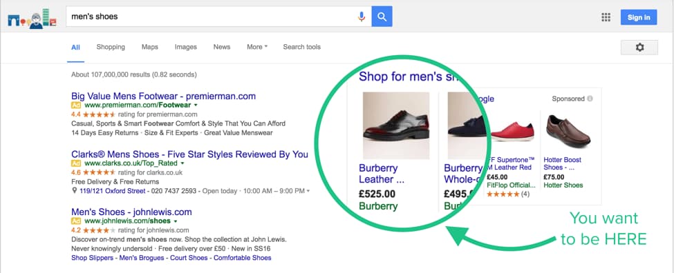Expand the clarks.co.uk ad URL dropdown arrow
Screen dimensions: 674x273
[182, 163]
